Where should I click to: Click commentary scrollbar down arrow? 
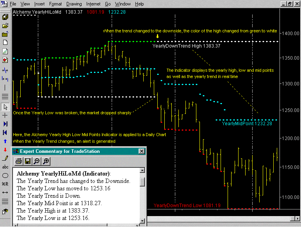(142, 221)
